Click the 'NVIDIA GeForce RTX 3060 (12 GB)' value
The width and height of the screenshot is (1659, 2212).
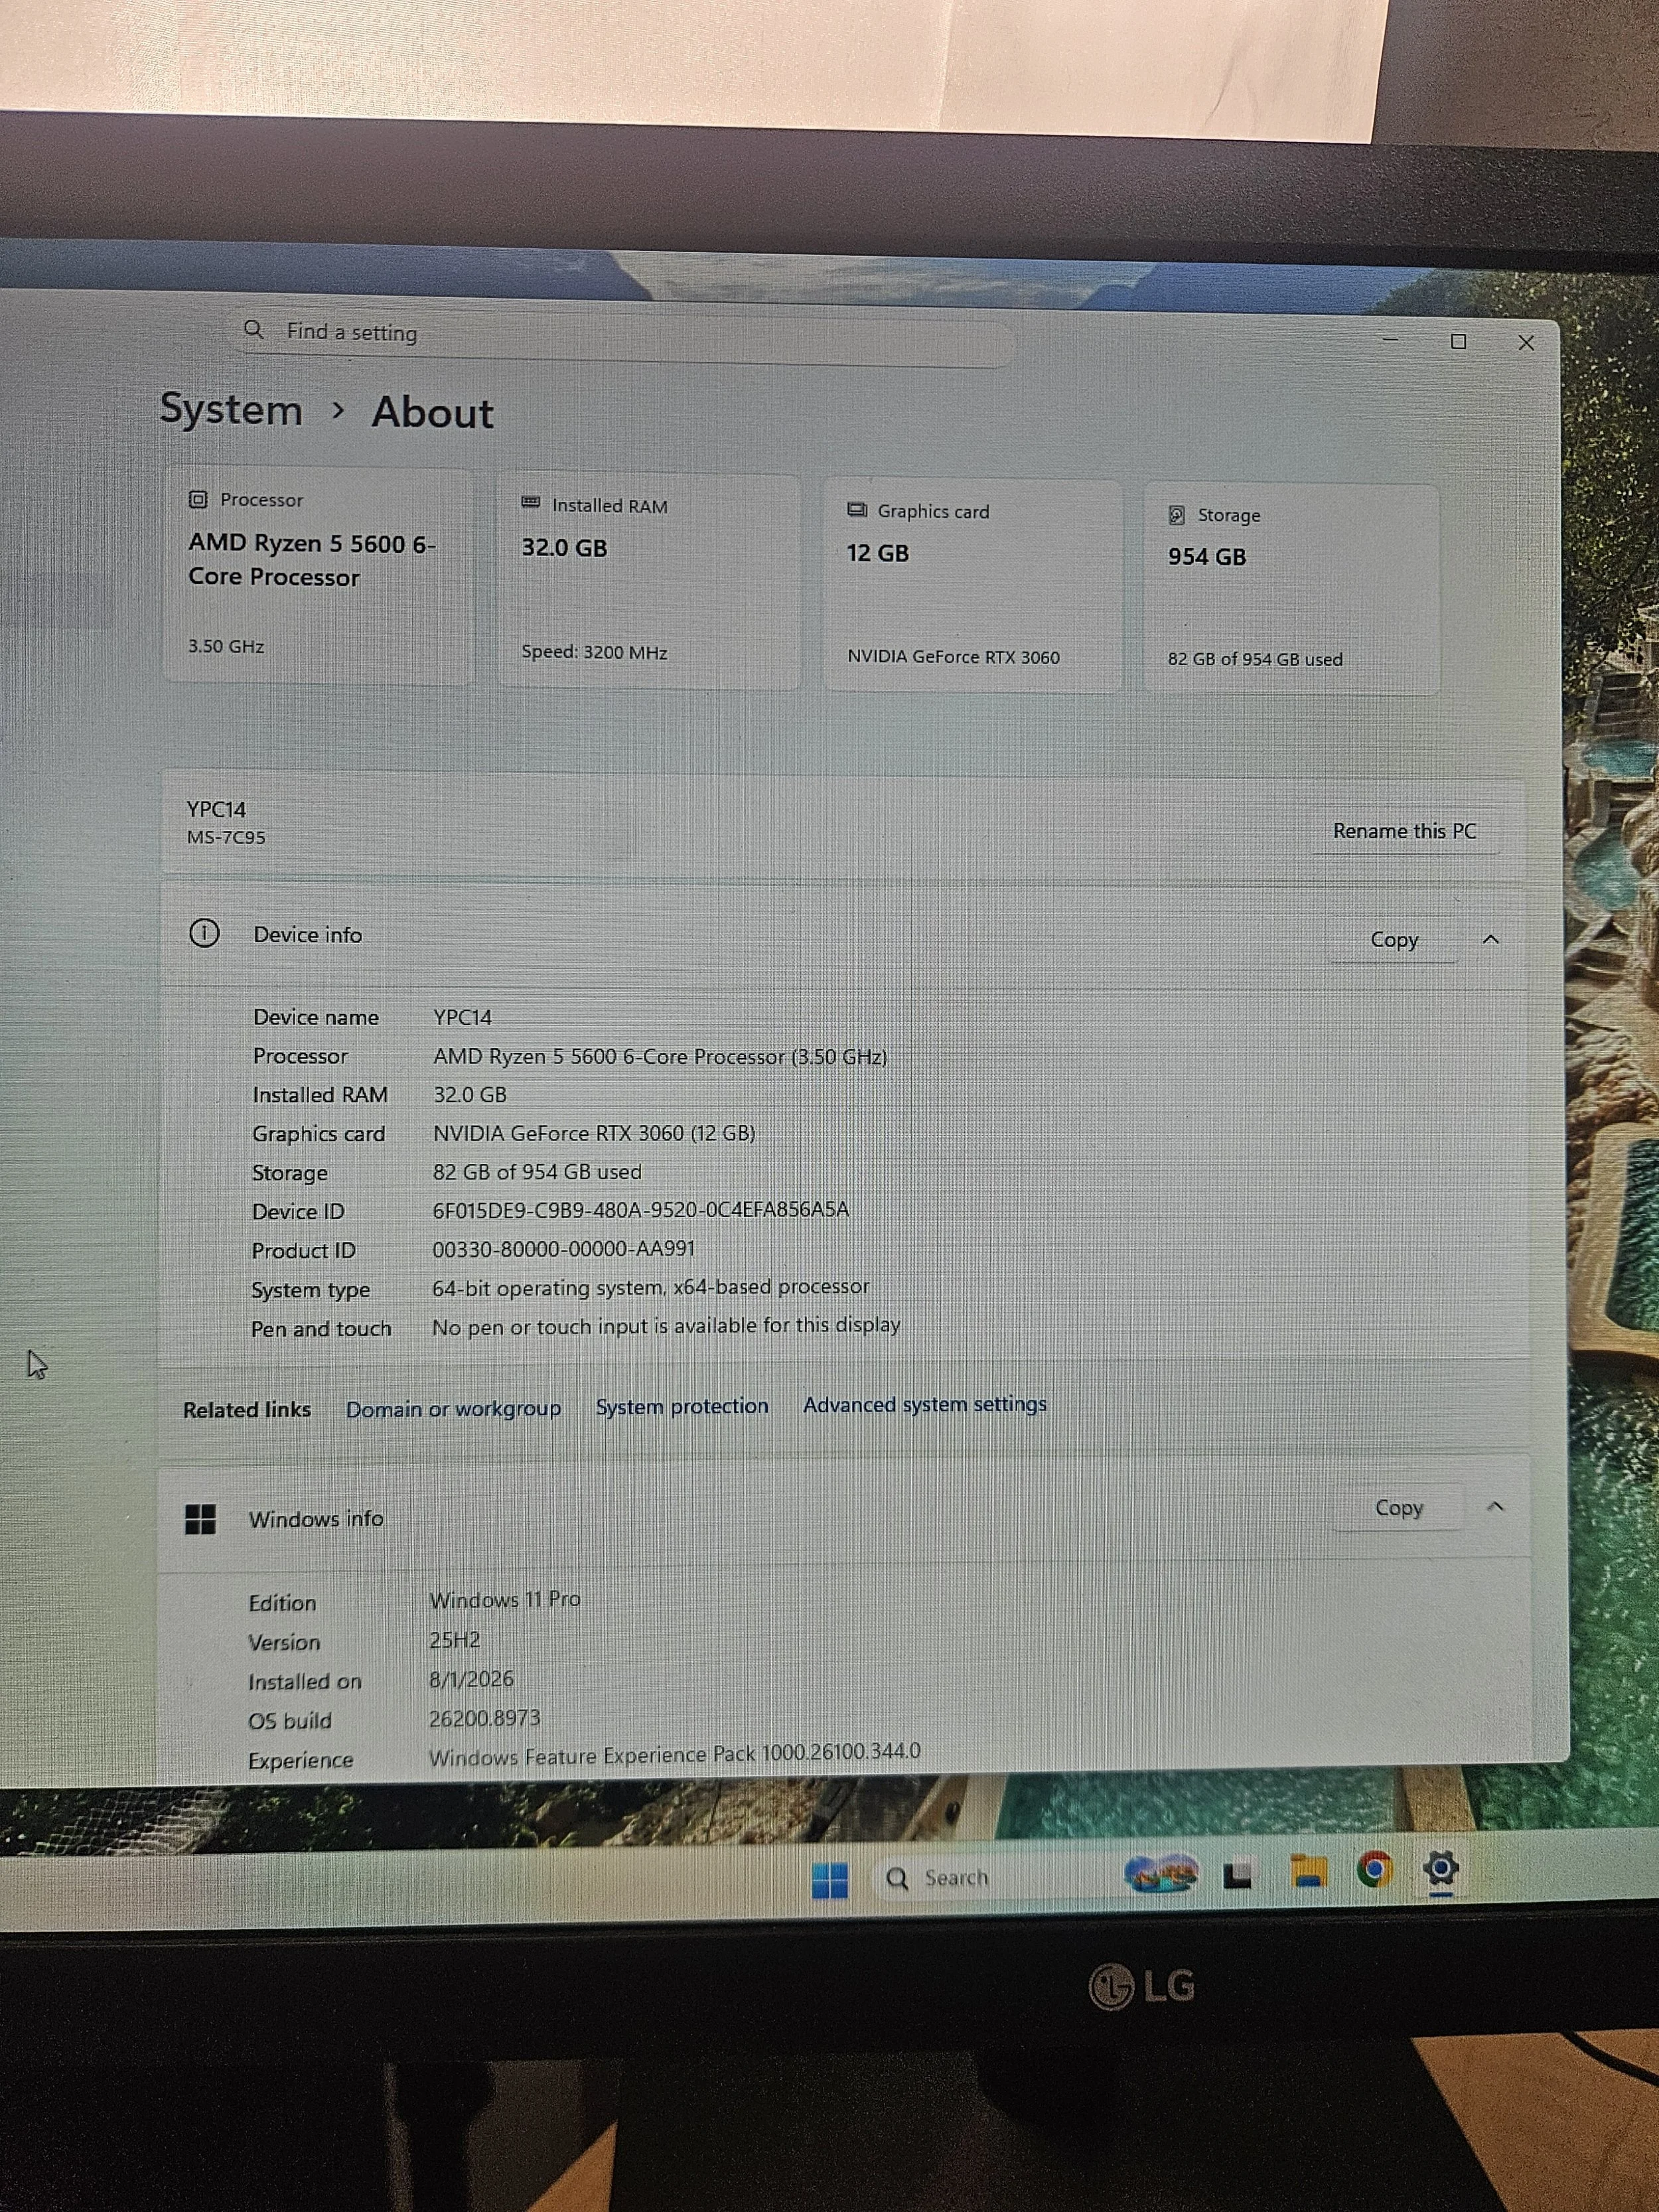tap(594, 1133)
